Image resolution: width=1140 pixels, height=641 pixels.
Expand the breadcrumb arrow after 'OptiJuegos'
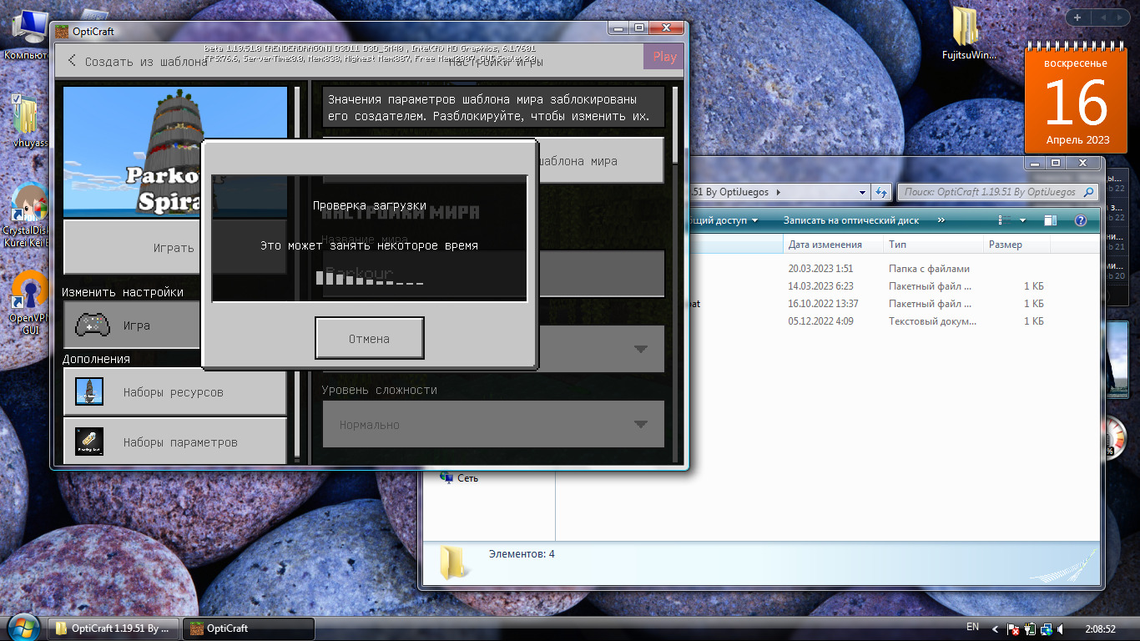[779, 192]
